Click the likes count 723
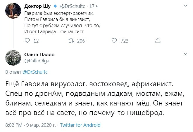The height and width of the screenshot is (132, 193). tap(124, 41)
